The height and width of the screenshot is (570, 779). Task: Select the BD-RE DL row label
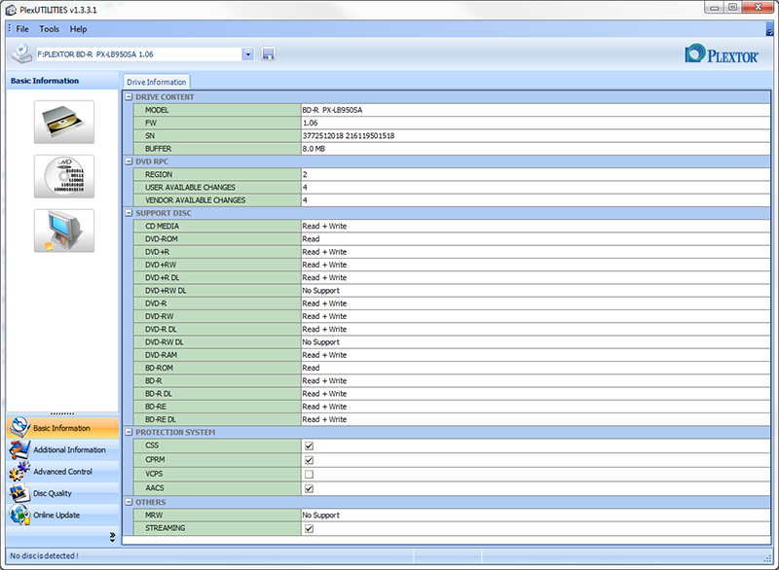161,419
